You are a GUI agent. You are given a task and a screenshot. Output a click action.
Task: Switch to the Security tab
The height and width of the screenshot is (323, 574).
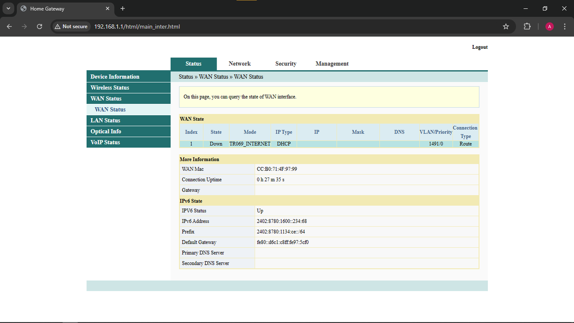click(286, 64)
